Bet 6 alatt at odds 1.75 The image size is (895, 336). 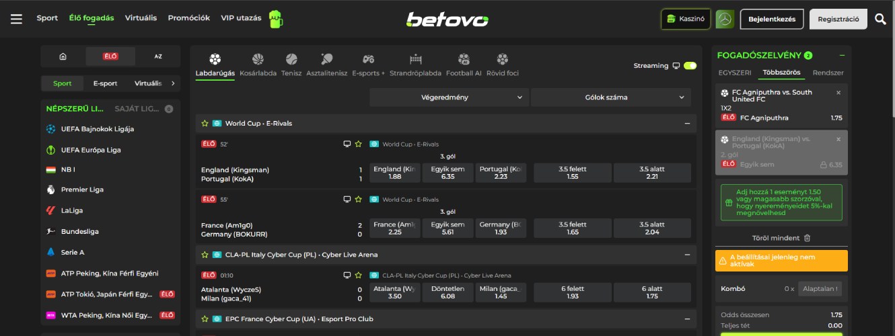652,292
